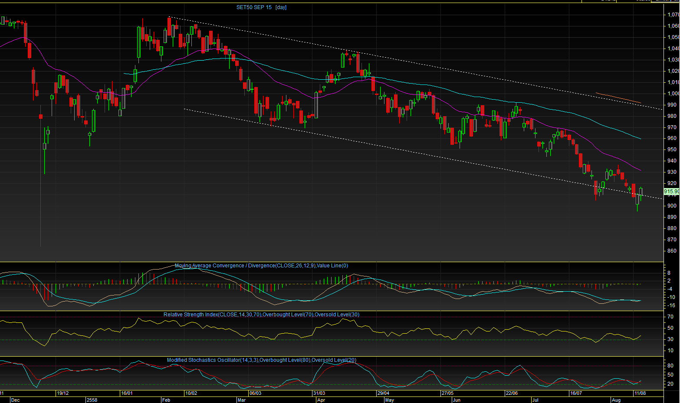Screen dimensions: 680x403
Task: Click the Feb month label on time axis
Action: (x=166, y=400)
